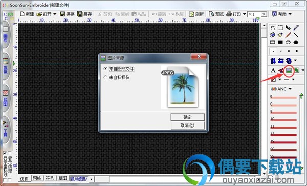Open 预览 print preview
307x186 pixels.
[x=216, y=14]
